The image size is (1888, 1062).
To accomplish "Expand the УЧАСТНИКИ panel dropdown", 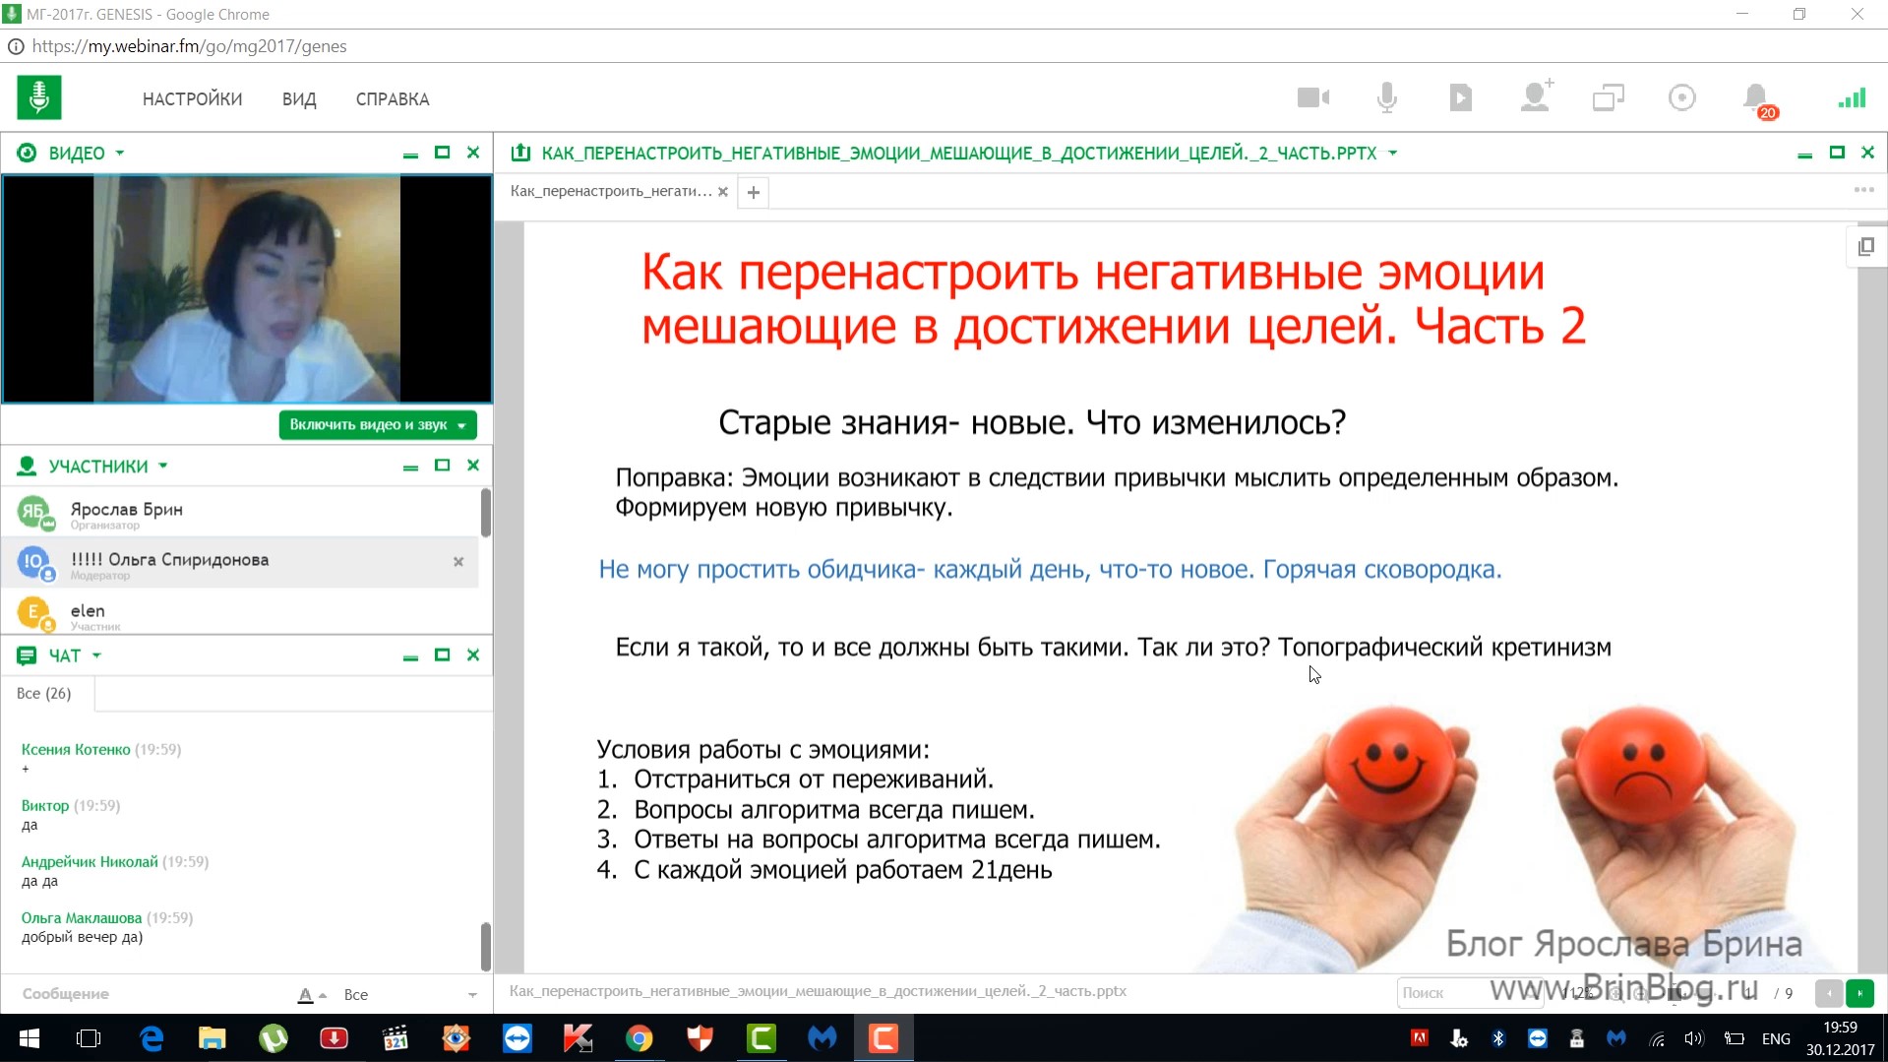I will point(163,466).
